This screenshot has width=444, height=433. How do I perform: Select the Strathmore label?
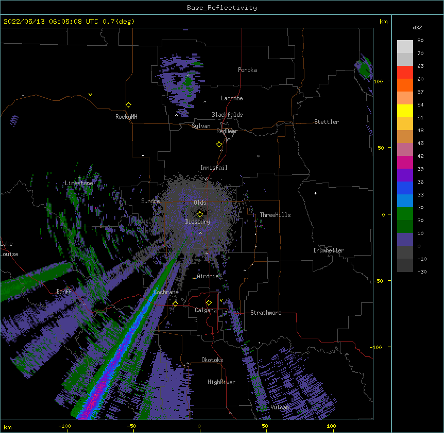click(266, 313)
